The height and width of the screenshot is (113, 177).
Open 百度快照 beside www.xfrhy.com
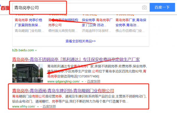pos(49,107)
